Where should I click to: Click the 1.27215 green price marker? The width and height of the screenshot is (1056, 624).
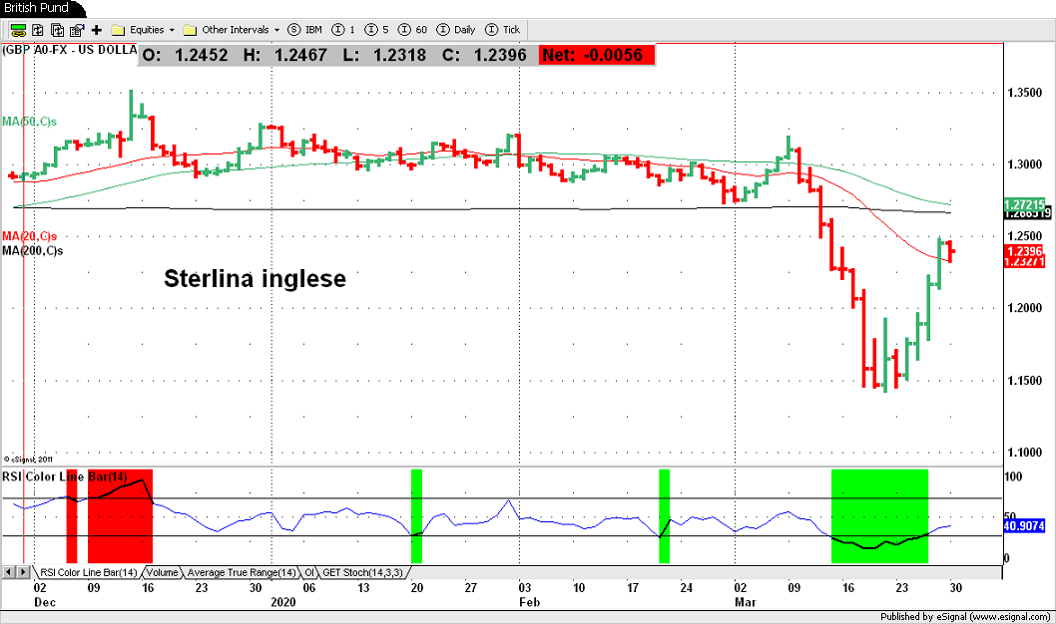coord(1024,203)
